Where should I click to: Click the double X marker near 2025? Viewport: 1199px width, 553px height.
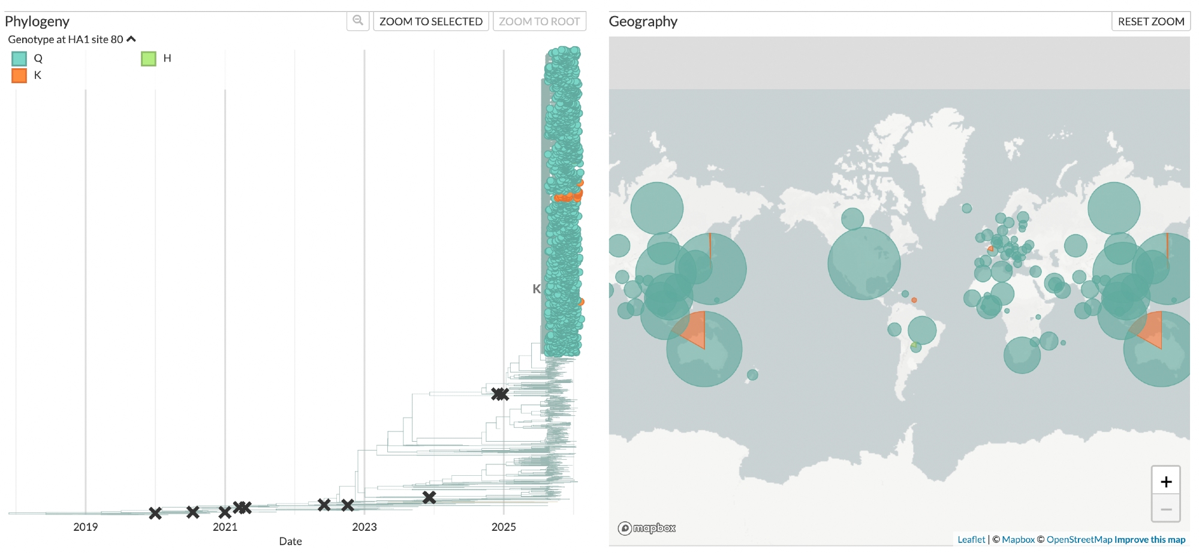[x=499, y=394]
